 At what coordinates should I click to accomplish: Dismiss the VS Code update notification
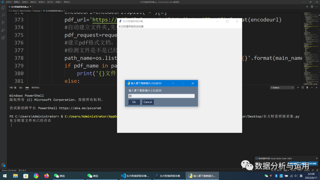coord(316,158)
